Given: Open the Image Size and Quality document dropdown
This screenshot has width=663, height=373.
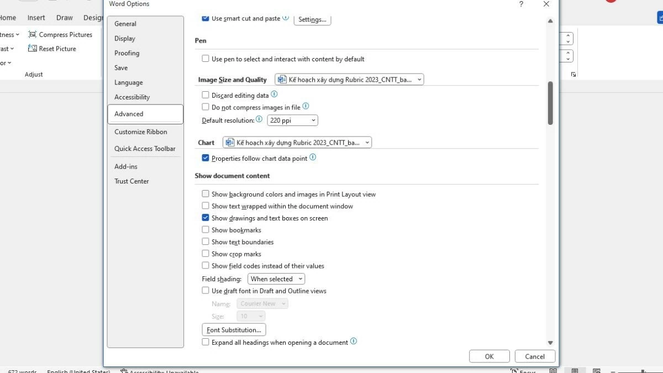Looking at the screenshot, I should tap(349, 80).
